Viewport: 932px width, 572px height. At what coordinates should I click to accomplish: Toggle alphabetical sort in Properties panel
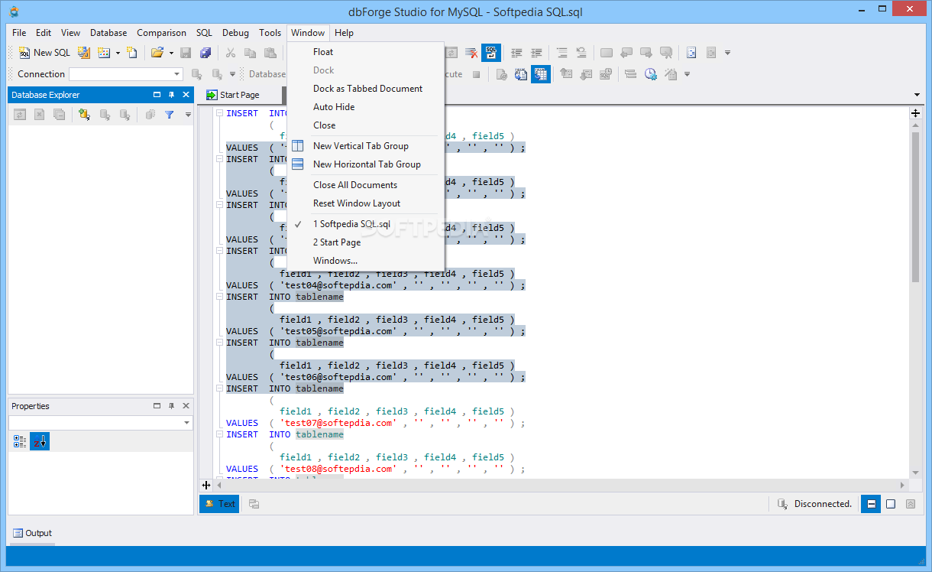(40, 441)
